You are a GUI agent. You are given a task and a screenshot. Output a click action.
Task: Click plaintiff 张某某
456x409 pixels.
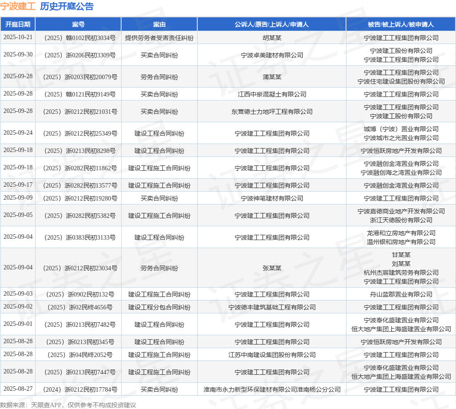pyautogui.click(x=272, y=268)
